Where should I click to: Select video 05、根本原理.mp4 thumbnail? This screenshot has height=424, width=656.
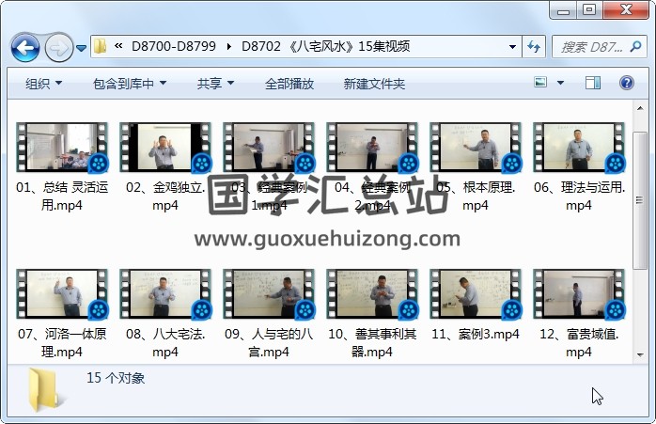pos(476,148)
